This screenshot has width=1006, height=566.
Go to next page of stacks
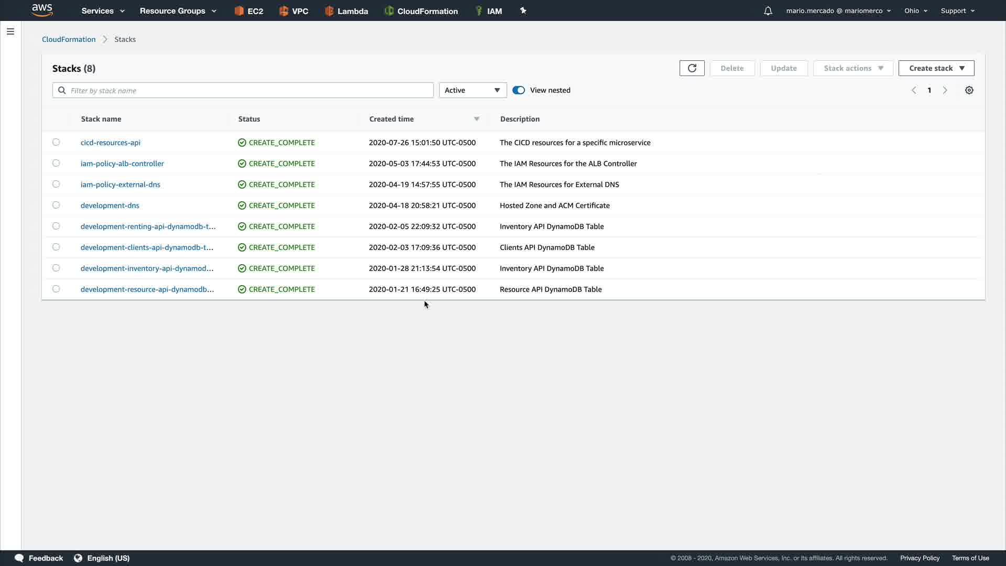pos(945,90)
